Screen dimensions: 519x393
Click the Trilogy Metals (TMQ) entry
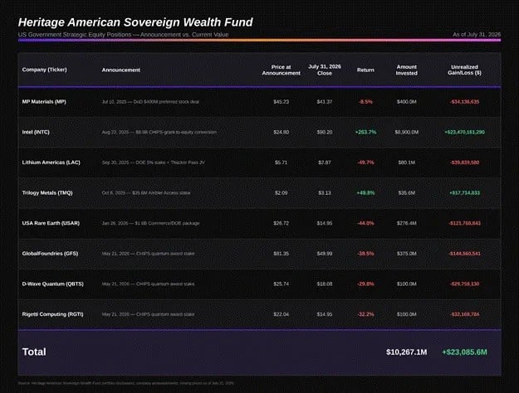coord(47,192)
